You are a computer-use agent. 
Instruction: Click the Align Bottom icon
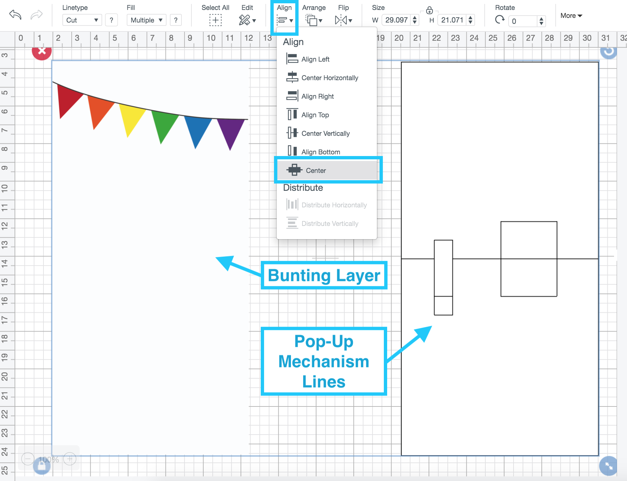pyautogui.click(x=292, y=151)
